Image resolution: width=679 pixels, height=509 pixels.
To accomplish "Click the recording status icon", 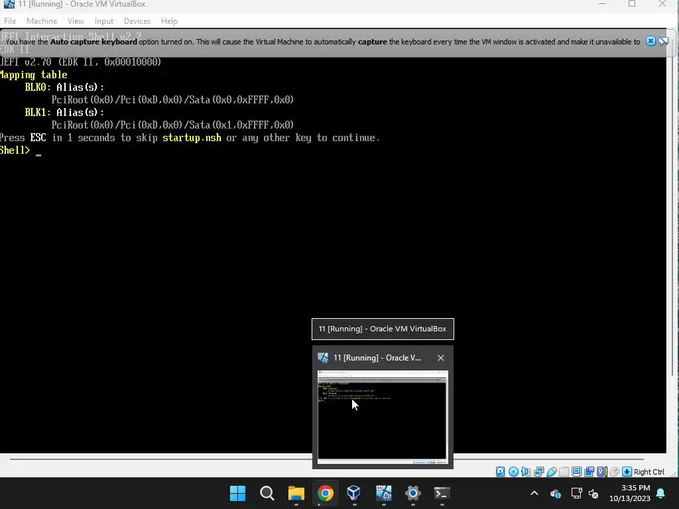I will tap(589, 472).
